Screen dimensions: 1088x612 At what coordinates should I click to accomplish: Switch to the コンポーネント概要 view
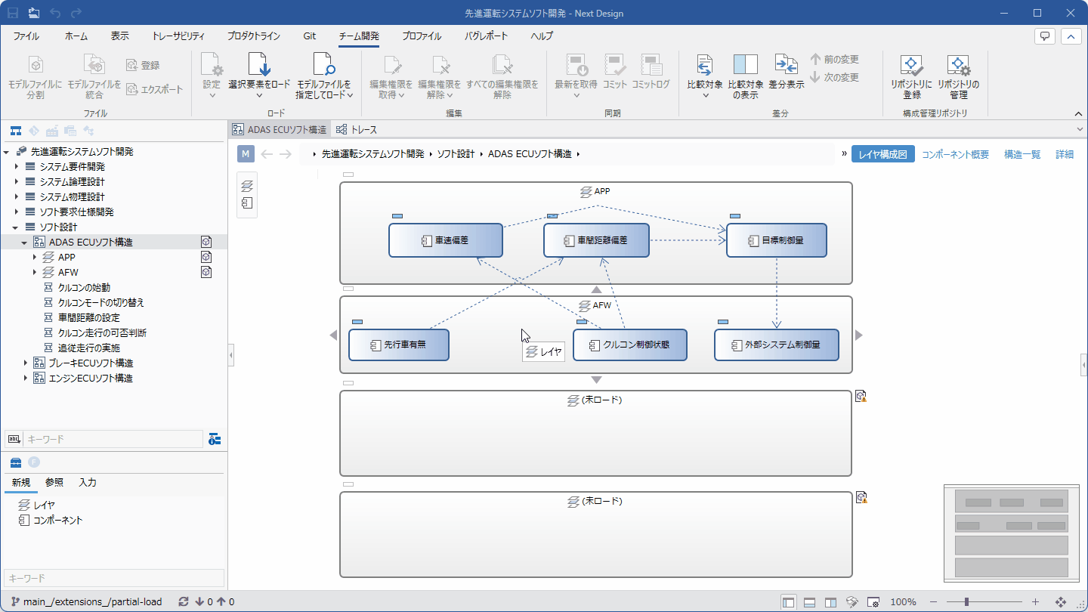(x=955, y=154)
